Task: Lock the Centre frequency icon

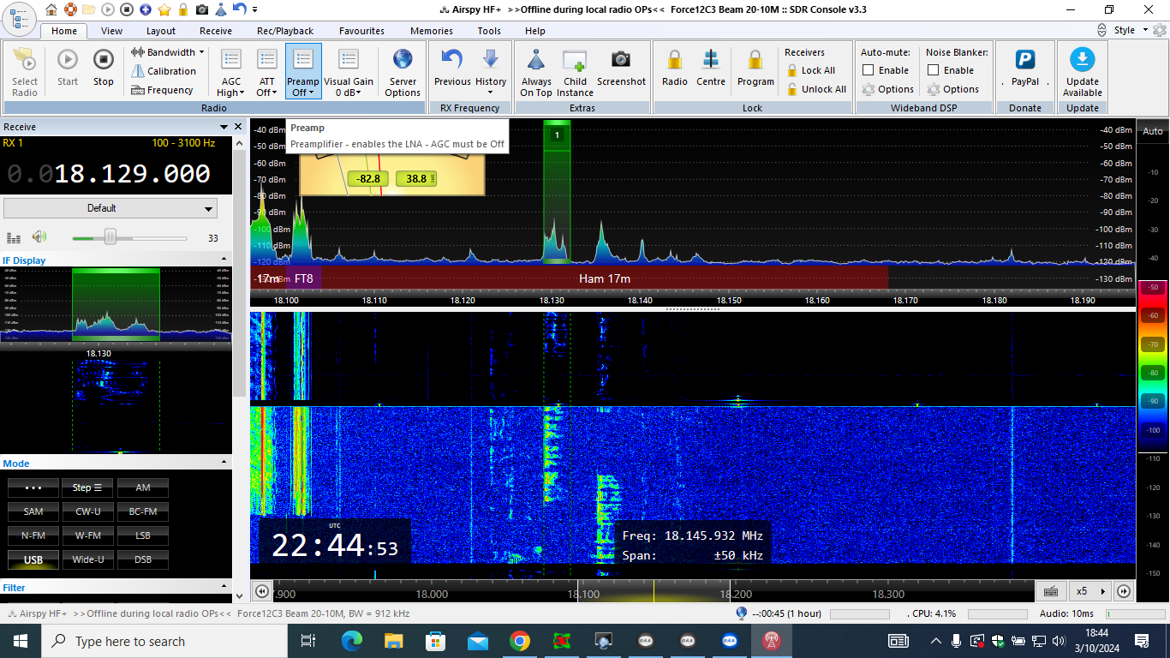Action: click(710, 60)
